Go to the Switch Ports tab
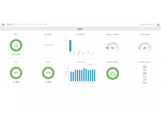Image resolution: width=161 pixels, height=134 pixels. pyautogui.click(x=28, y=24)
